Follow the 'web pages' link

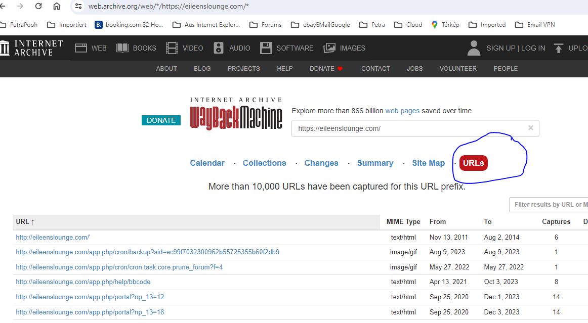402,111
